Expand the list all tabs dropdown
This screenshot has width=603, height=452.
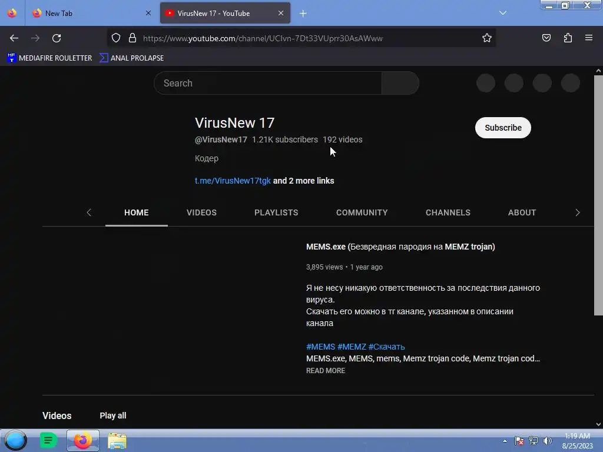[x=503, y=13]
